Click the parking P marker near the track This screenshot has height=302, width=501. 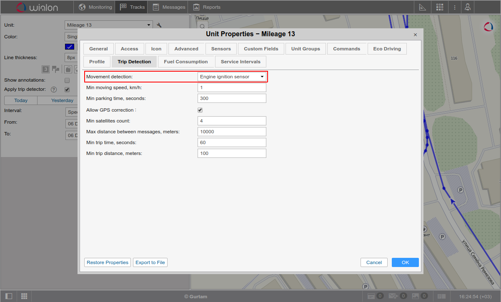click(x=461, y=190)
